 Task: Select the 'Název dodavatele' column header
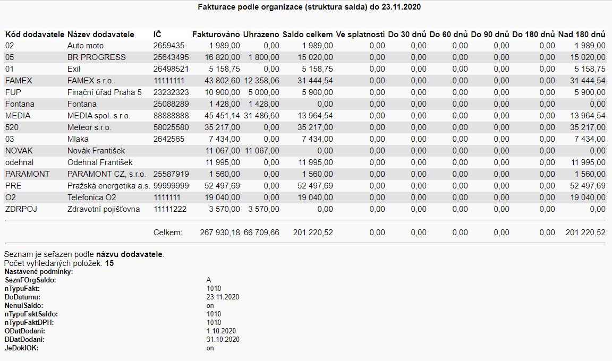tap(100, 34)
